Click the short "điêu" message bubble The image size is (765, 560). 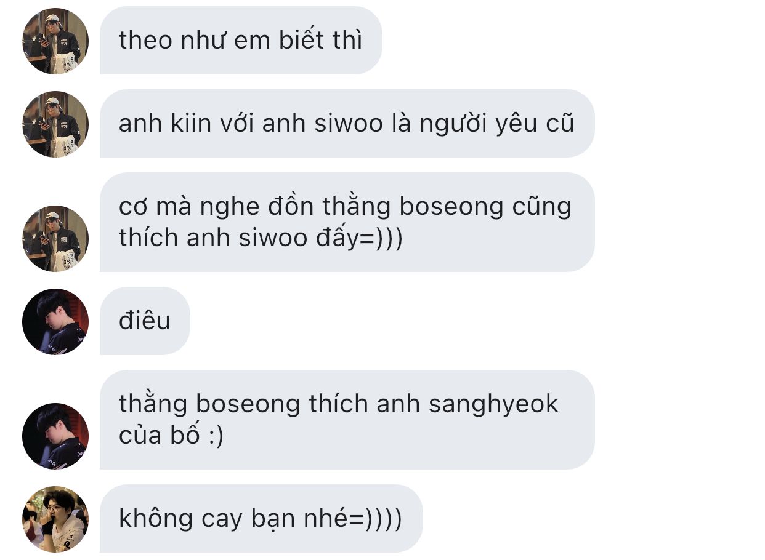[x=145, y=321]
